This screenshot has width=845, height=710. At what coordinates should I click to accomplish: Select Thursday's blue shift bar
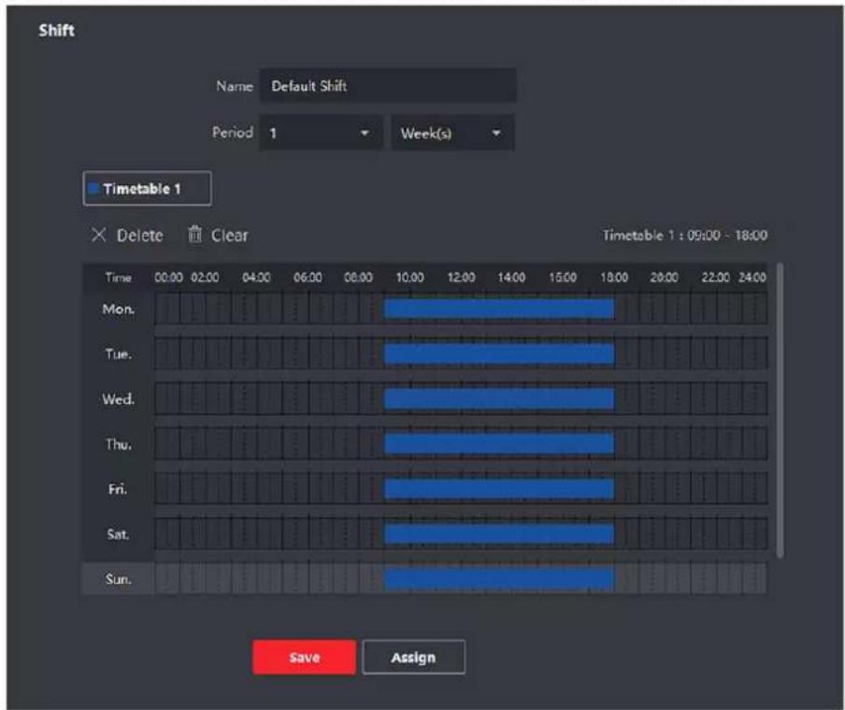498,444
